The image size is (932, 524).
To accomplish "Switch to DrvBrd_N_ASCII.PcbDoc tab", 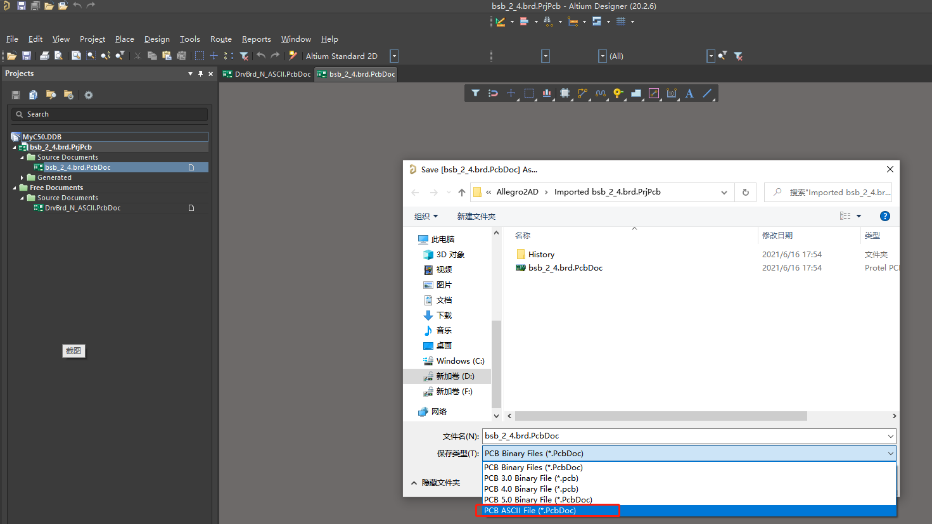I will 267,74.
